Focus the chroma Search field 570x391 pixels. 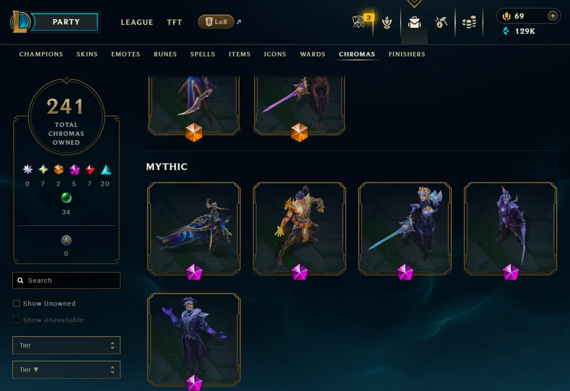(x=66, y=280)
